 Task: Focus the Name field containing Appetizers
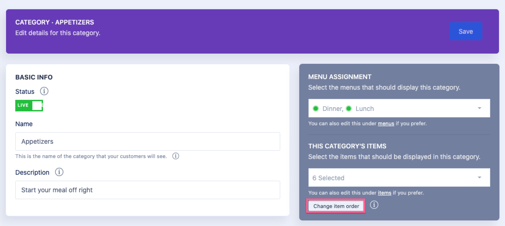[x=148, y=142]
